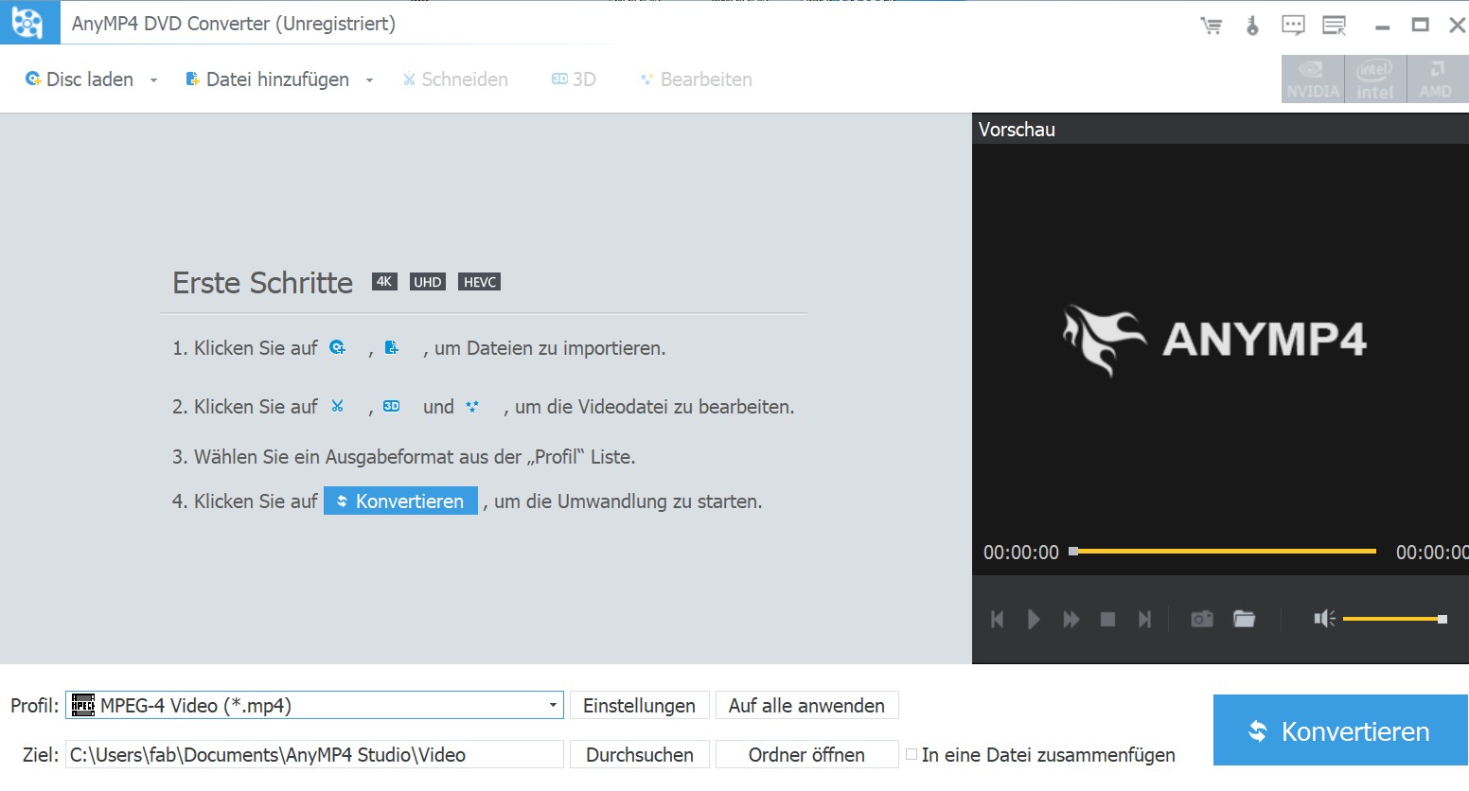Click the Einstellungen button
This screenshot has width=1469, height=791.
(x=640, y=705)
